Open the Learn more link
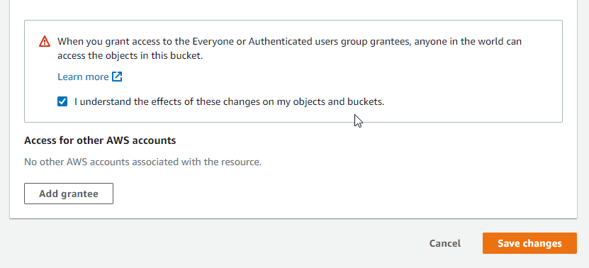This screenshot has width=589, height=268. (x=90, y=77)
